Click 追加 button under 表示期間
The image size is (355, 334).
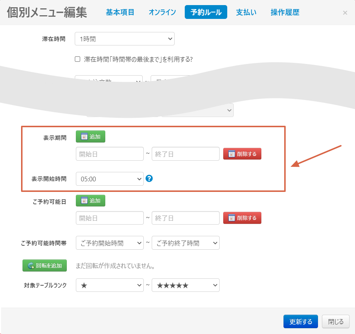pos(90,137)
